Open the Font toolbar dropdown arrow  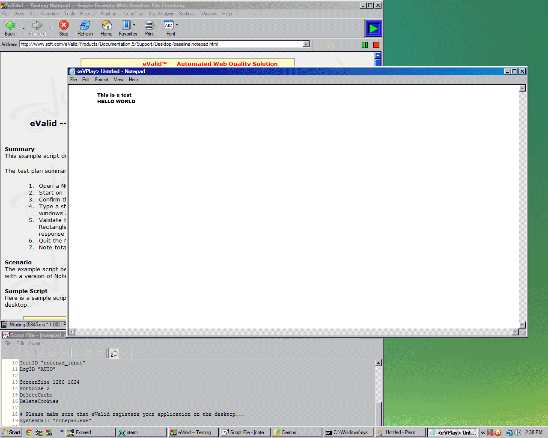[177, 25]
